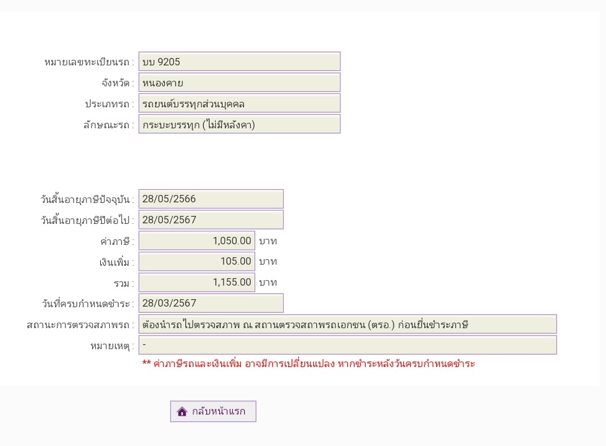Click the label ลักษณะรถ
The width and height of the screenshot is (606, 446).
tap(109, 125)
